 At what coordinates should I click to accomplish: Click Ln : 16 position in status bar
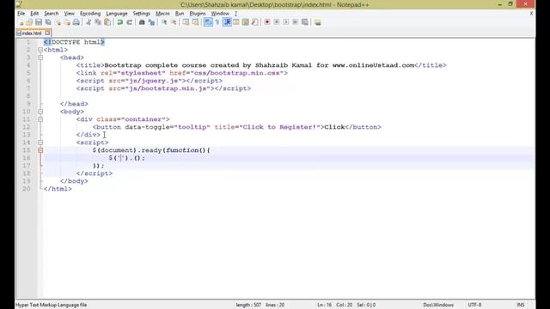(x=325, y=305)
